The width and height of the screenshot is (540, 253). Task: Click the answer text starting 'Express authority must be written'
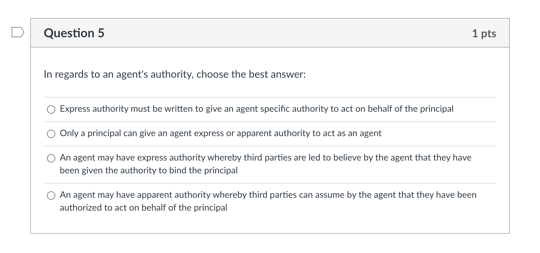pyautogui.click(x=256, y=109)
